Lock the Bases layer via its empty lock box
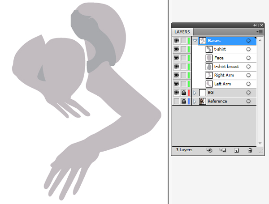Image resolution: width=269 pixels, height=204 pixels. (x=183, y=41)
